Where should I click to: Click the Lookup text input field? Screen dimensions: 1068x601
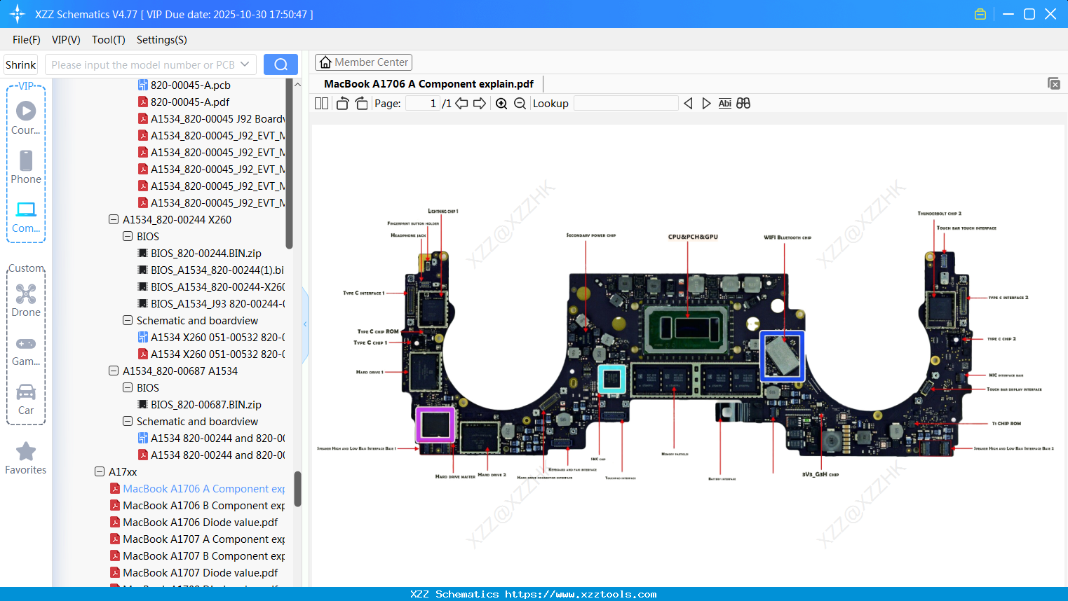point(626,104)
